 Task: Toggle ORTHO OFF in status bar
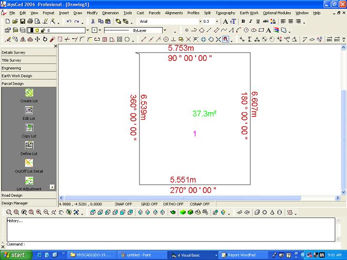(173, 204)
